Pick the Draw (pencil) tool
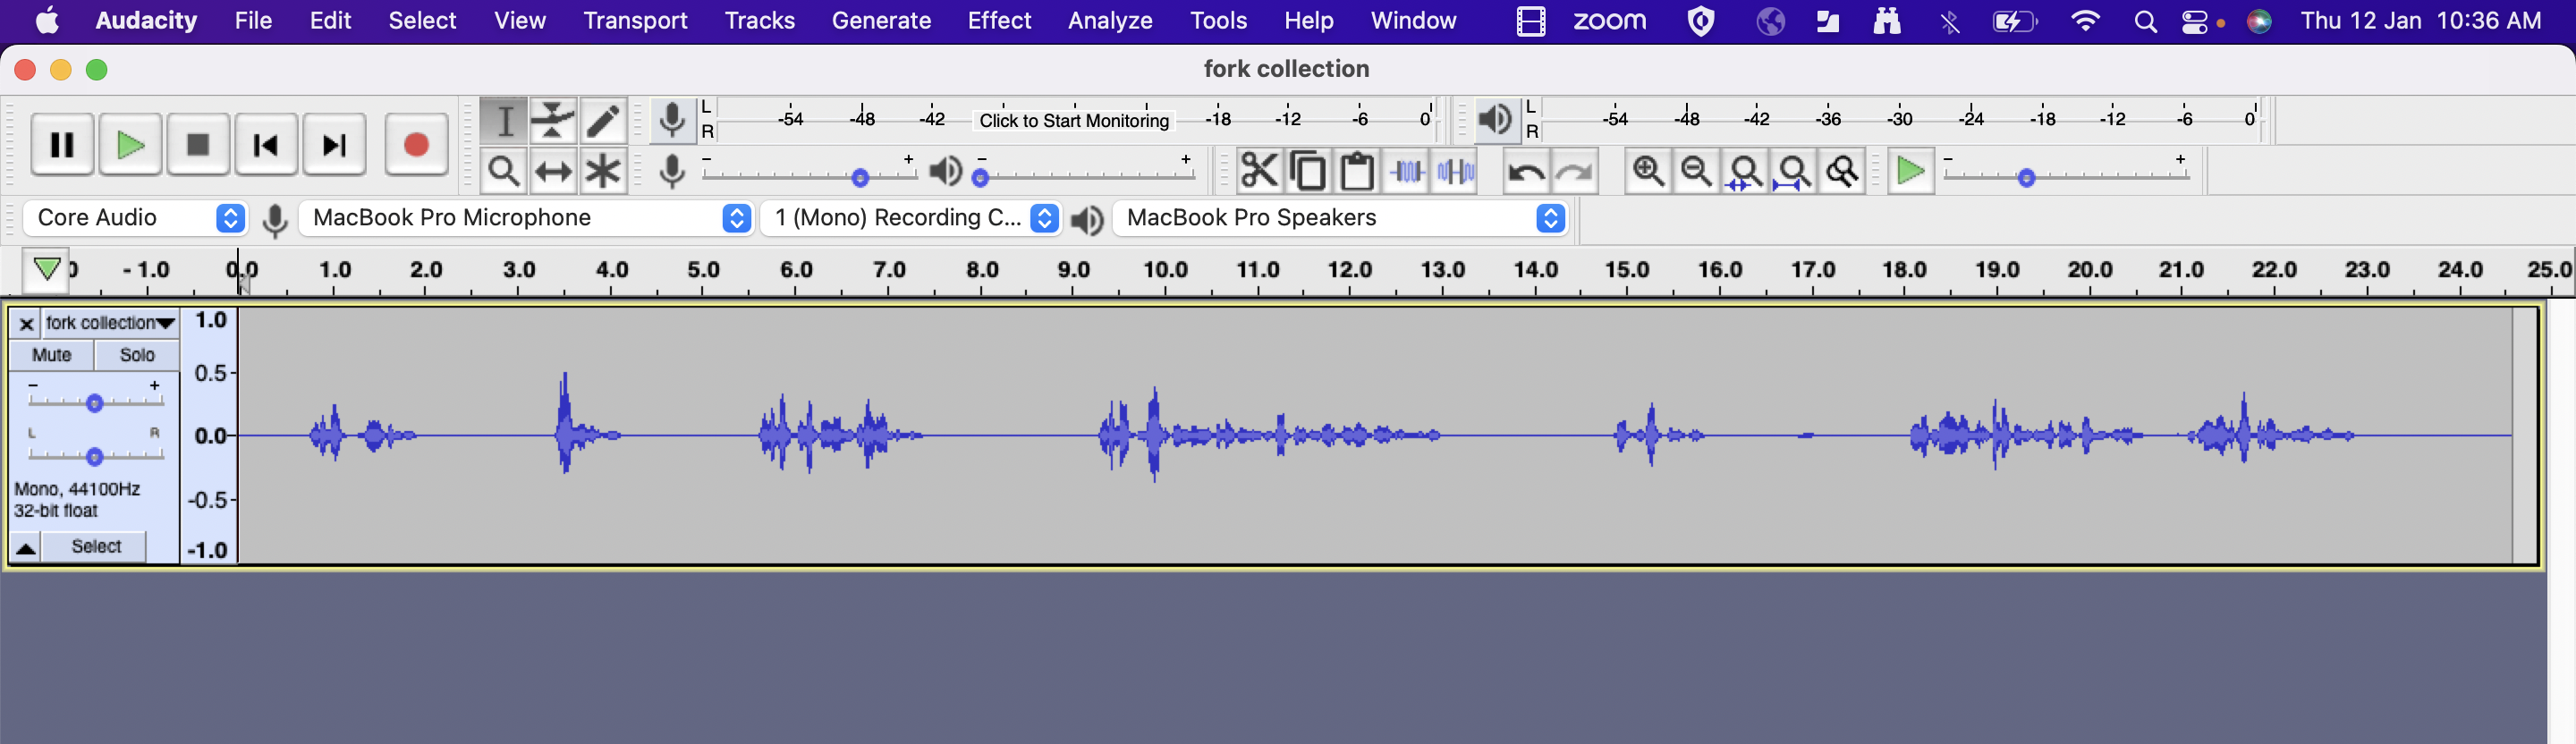 pos(602,121)
